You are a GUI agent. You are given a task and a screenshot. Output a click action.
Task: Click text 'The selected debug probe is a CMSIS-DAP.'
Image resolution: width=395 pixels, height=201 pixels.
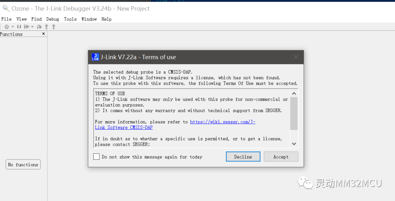tap(143, 72)
